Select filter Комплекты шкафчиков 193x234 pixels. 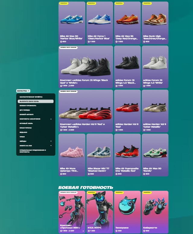30,119
